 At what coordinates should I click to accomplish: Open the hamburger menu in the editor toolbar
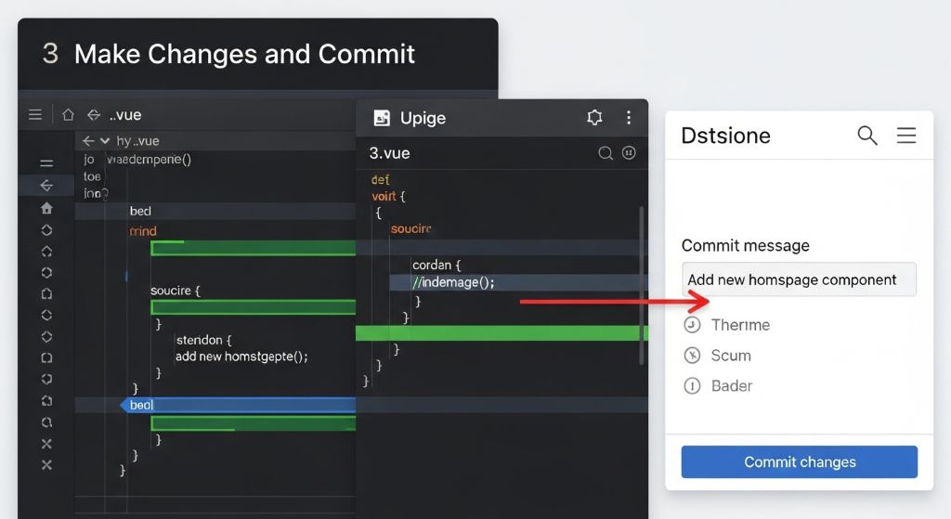(35, 114)
